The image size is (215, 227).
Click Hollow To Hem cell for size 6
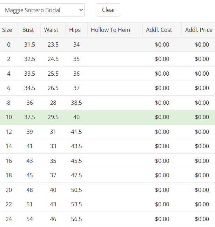tap(115, 88)
